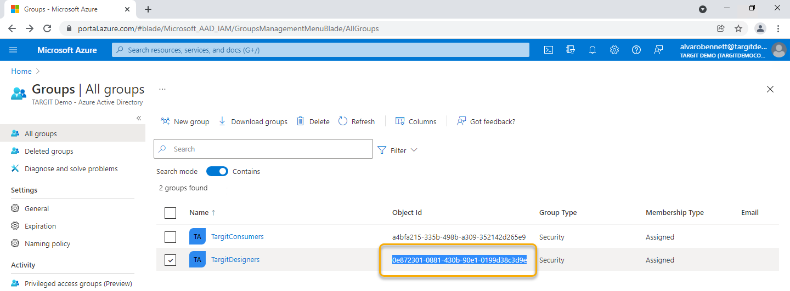Click the groups Search field
The width and height of the screenshot is (790, 291).
point(263,149)
